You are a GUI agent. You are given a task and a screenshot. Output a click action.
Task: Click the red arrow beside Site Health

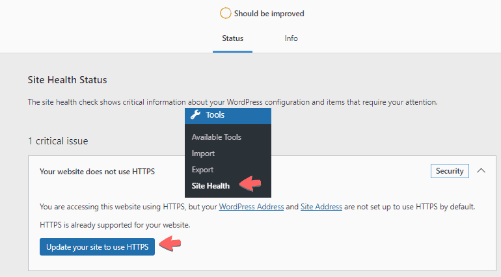(x=251, y=184)
